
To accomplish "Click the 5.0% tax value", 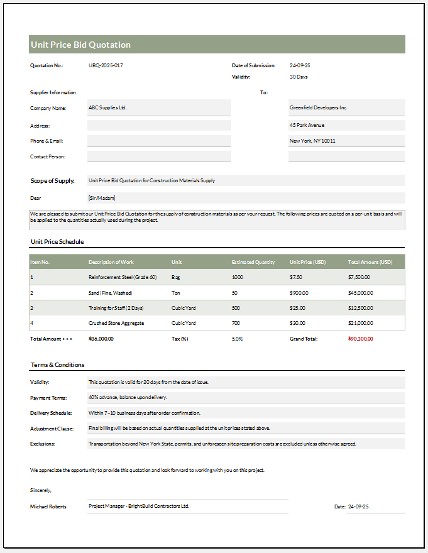I will (x=238, y=339).
